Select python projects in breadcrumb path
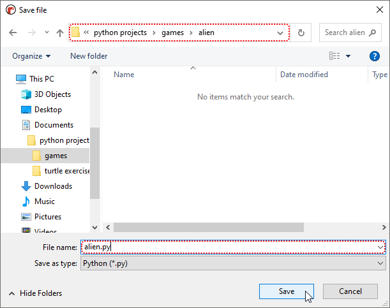The height and width of the screenshot is (308, 390). 120,33
